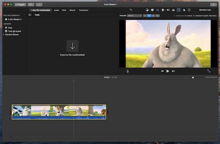Switch to the Audio tab
Image resolution: width=220 pixels, height=144 pixels.
56,10
